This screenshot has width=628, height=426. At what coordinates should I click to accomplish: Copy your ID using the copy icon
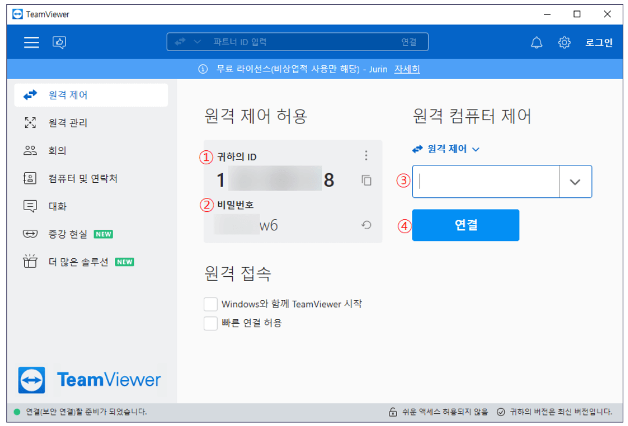(x=366, y=180)
